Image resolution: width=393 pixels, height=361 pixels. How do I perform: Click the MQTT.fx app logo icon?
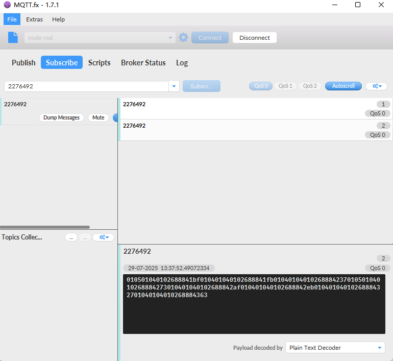point(7,5)
